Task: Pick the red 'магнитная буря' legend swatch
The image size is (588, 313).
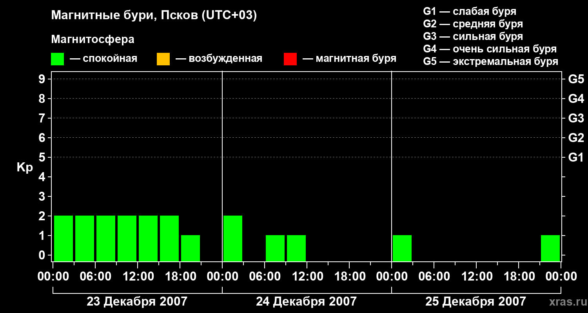Action: click(290, 59)
